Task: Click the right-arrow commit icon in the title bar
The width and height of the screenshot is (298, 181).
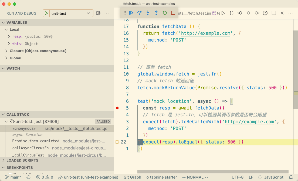Action: pos(257,13)
